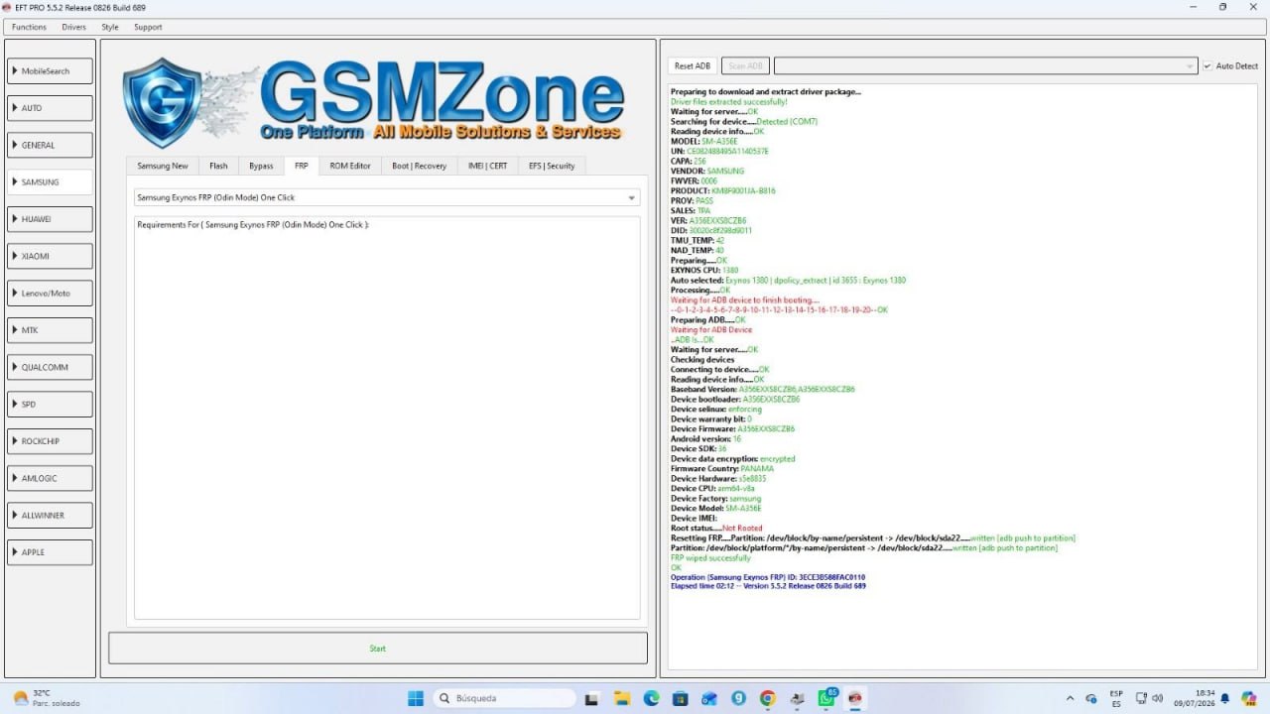
Task: Open Microsoft Store from the taskbar
Action: point(681,698)
